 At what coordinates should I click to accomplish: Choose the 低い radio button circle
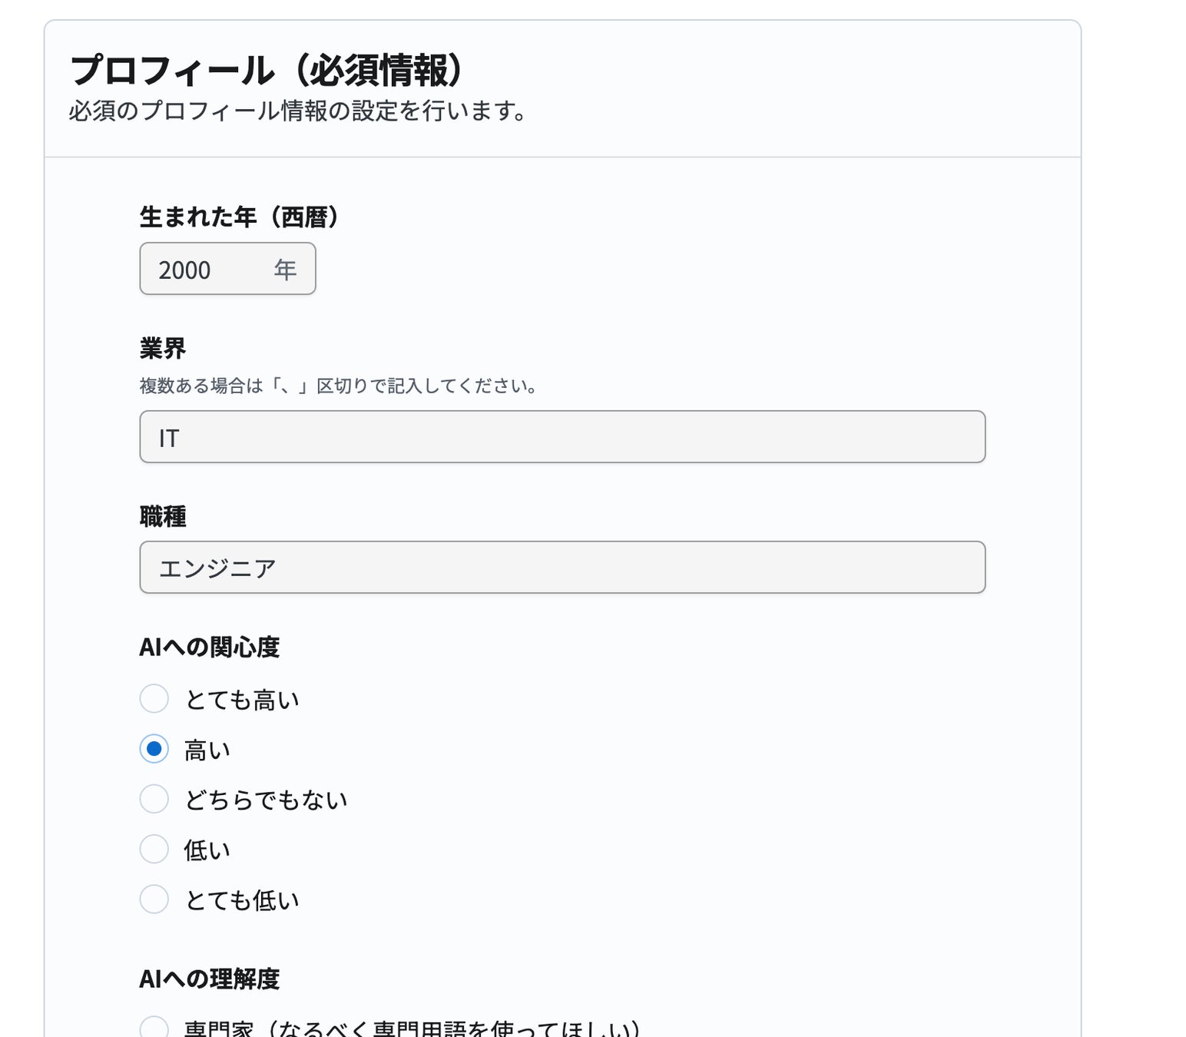(154, 850)
